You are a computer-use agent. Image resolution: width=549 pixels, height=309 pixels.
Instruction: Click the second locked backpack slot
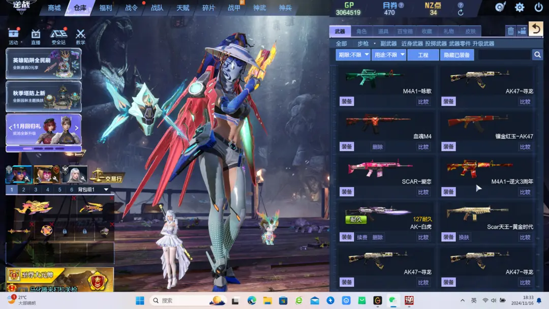(84, 231)
